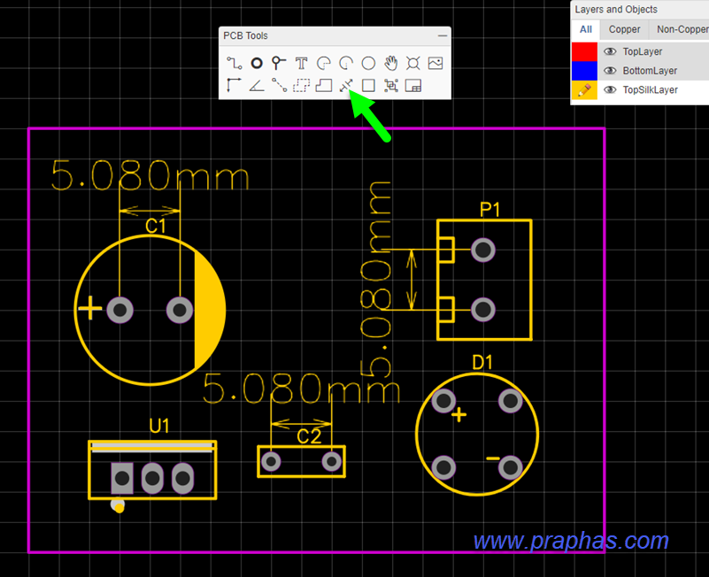
Task: Select the Pad tool
Action: pyautogui.click(x=257, y=63)
